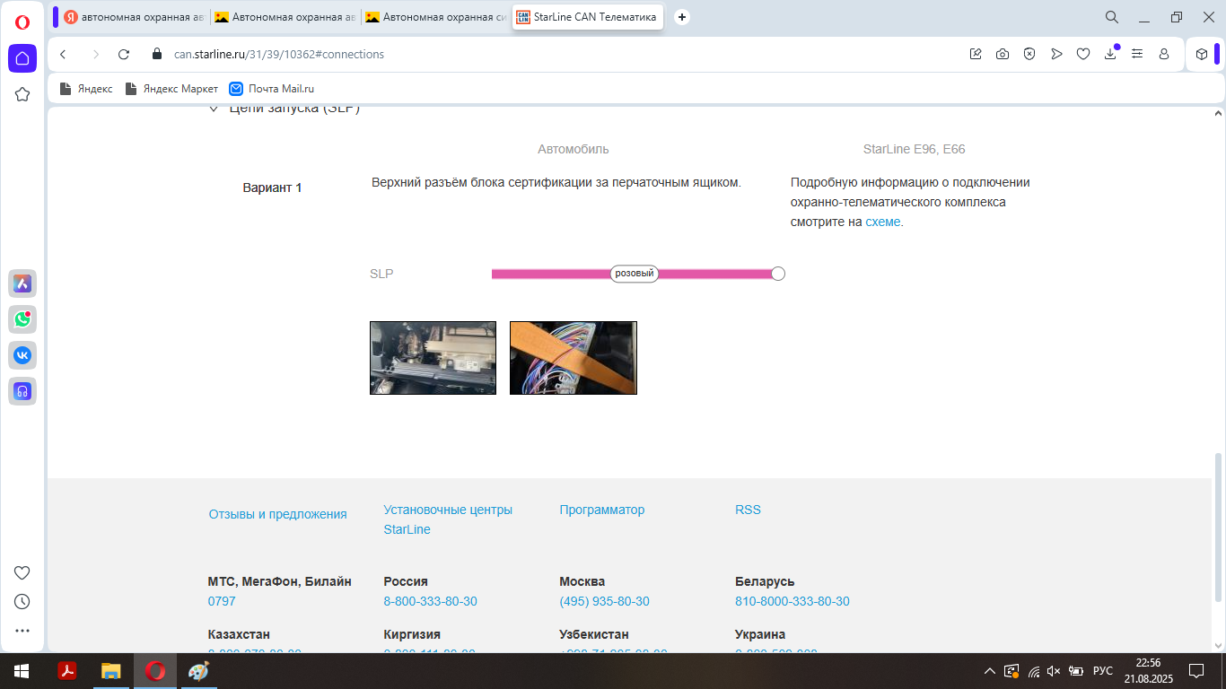Reload the StarLine page

[125, 54]
